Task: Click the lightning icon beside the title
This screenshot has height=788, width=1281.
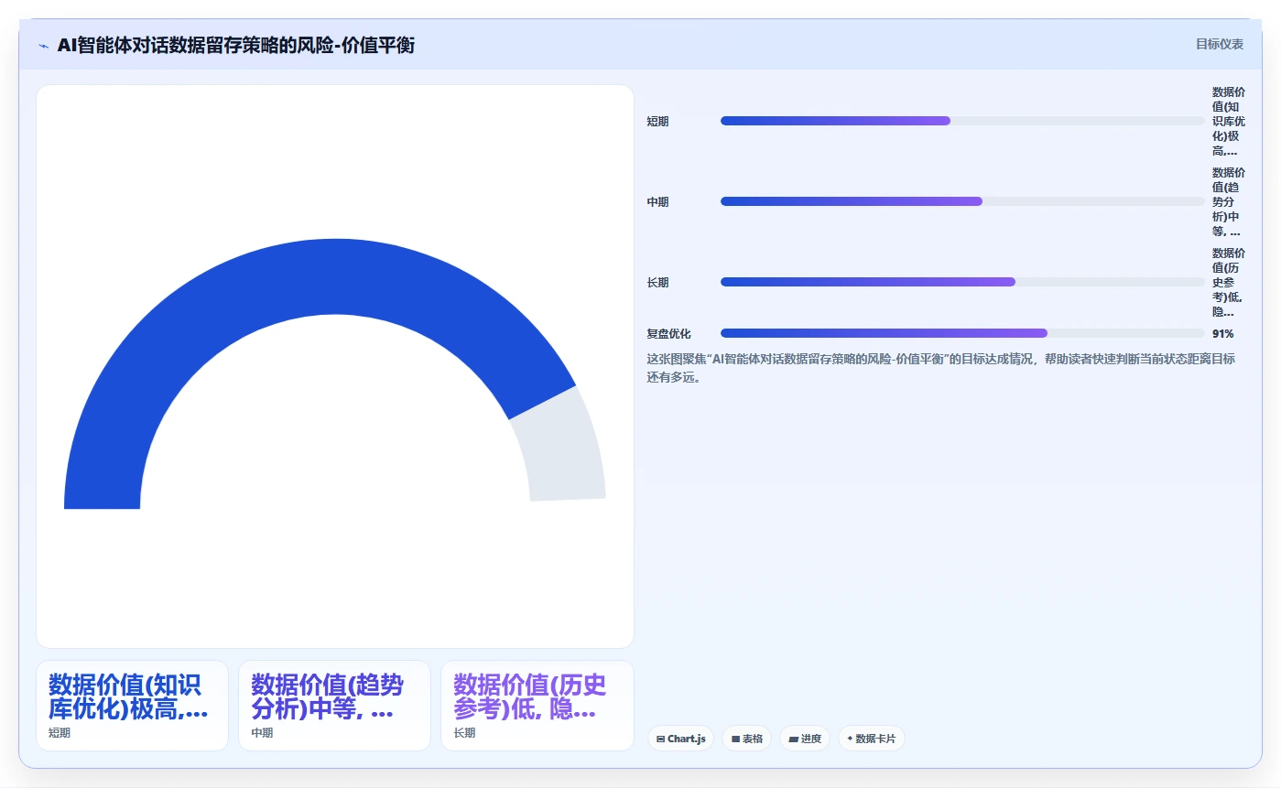Action: pos(43,45)
